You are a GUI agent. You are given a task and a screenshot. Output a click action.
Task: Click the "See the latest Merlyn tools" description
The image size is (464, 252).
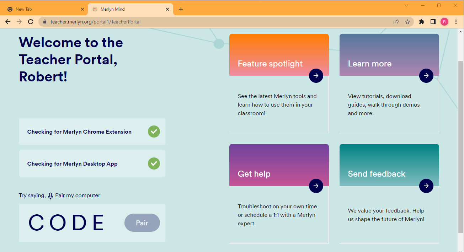tap(277, 105)
